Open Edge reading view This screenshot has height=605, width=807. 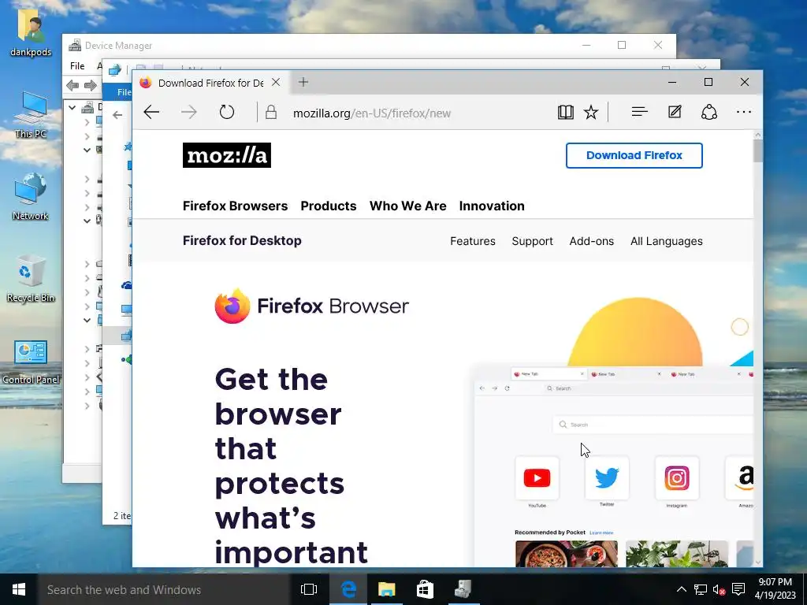tap(565, 112)
